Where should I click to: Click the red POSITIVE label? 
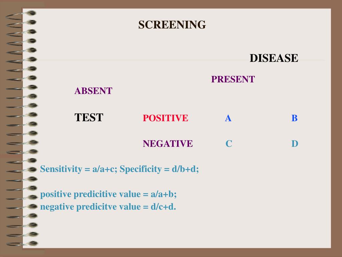click(x=165, y=118)
